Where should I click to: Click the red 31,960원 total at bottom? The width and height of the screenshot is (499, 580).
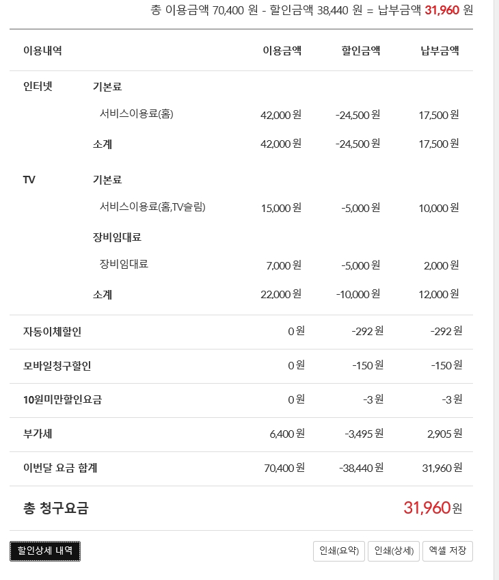click(x=433, y=507)
